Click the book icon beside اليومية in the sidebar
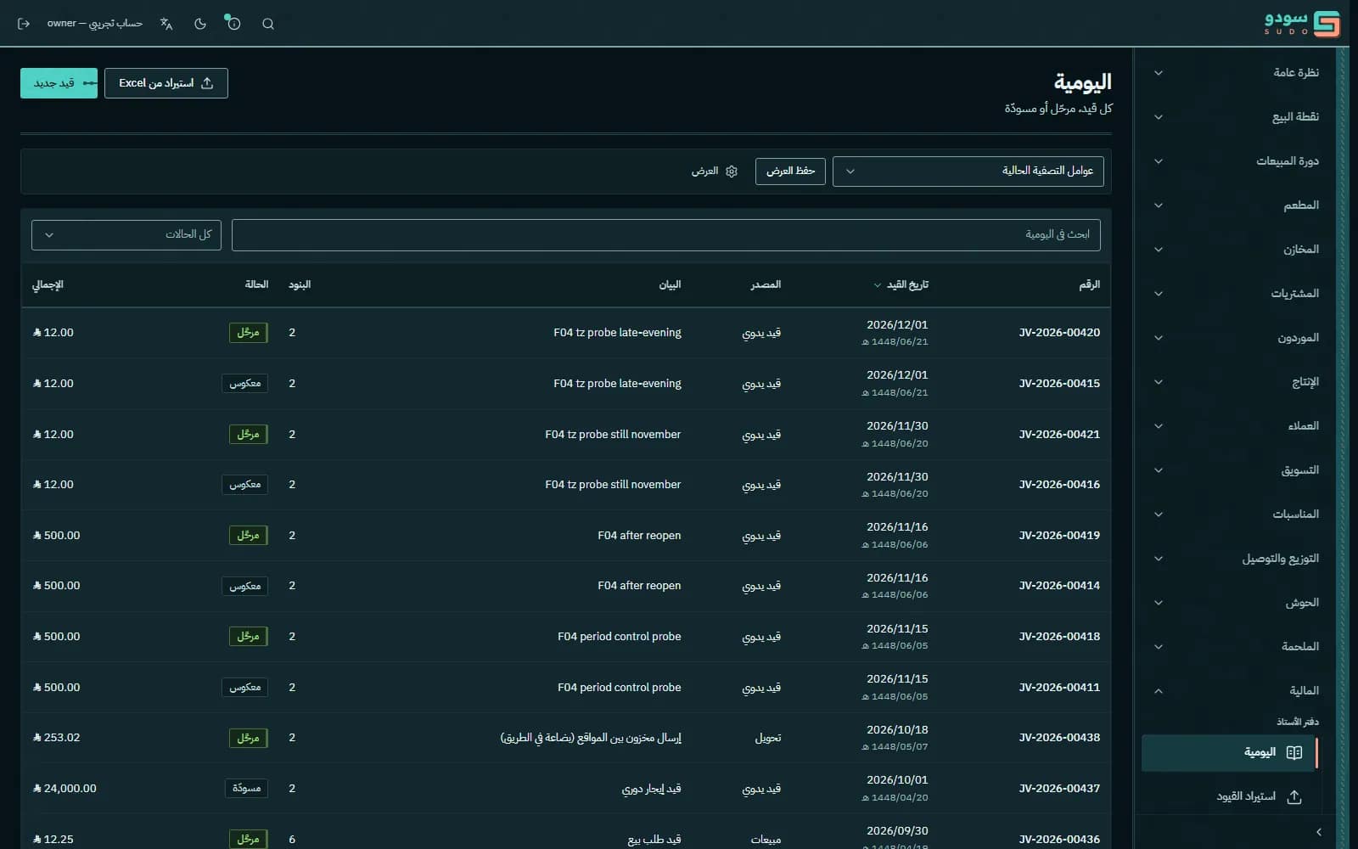This screenshot has width=1358, height=849. point(1294,752)
